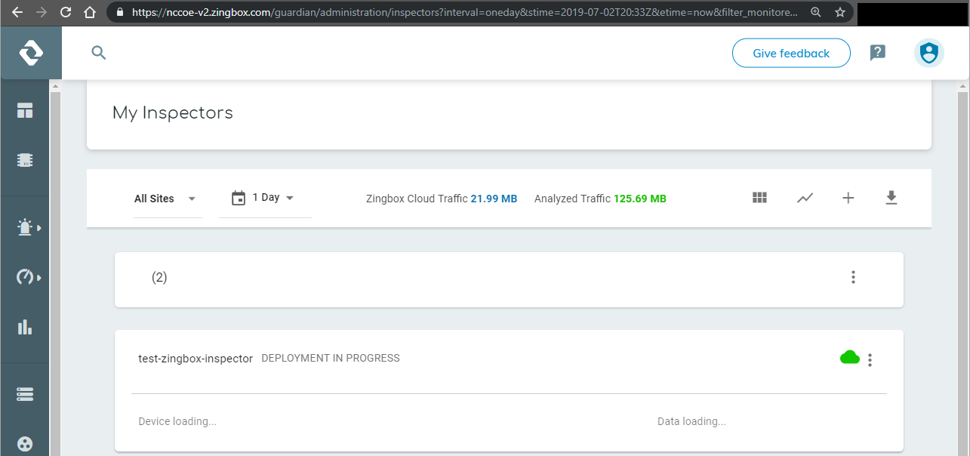Open the server stack sidebar icon

point(25,394)
